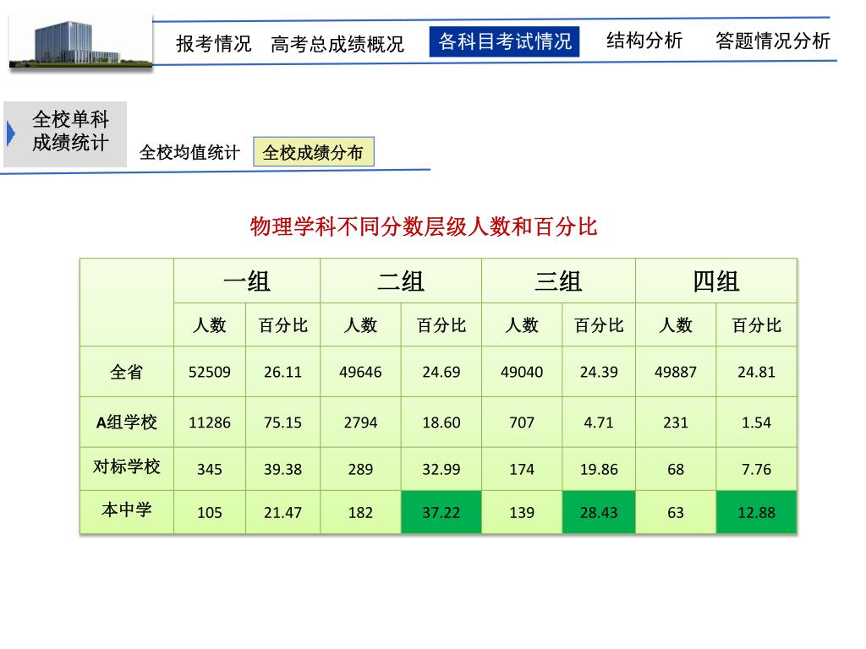Click 百分比 subheader under 二组
Image resolution: width=866 pixels, height=649 pixels.
[441, 324]
